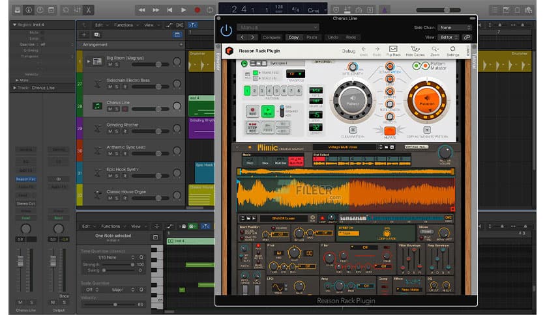Click the rewind transport button
This screenshot has width=545, height=315.
pyautogui.click(x=142, y=10)
